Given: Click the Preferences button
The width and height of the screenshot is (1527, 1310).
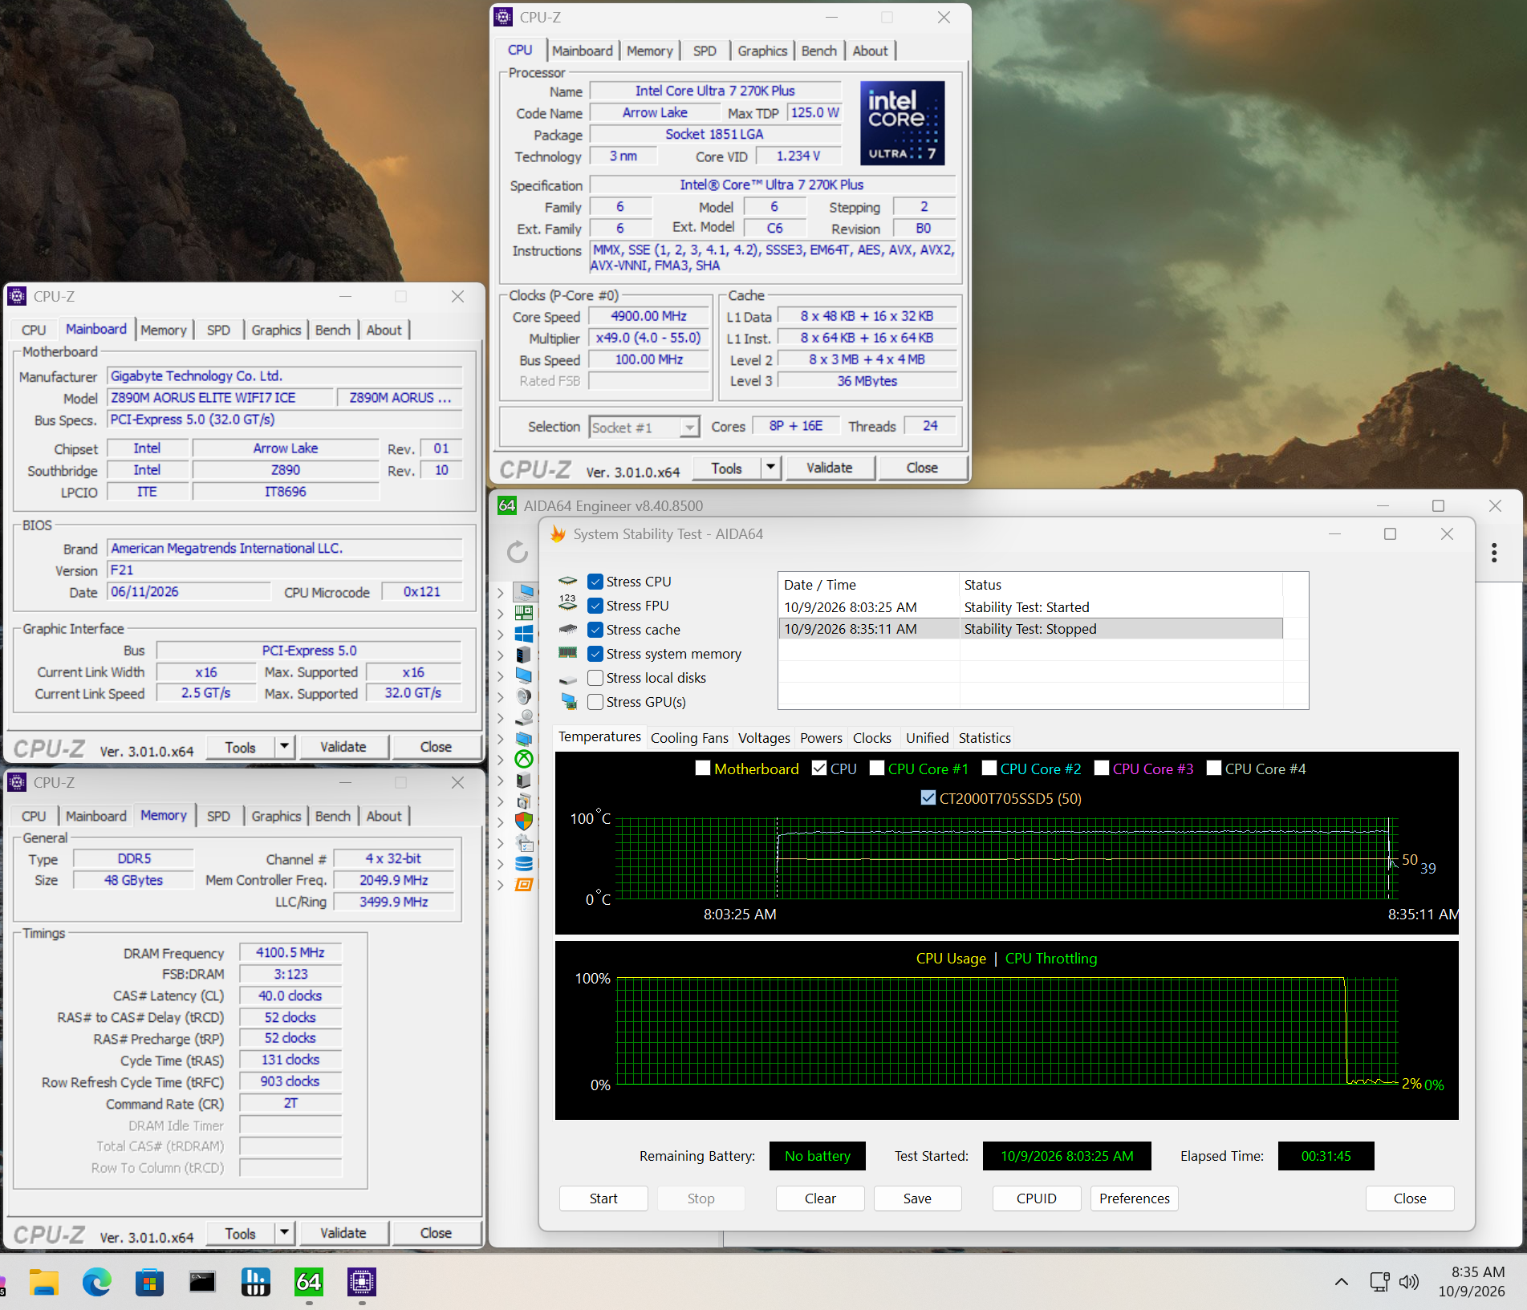Looking at the screenshot, I should coord(1134,1198).
